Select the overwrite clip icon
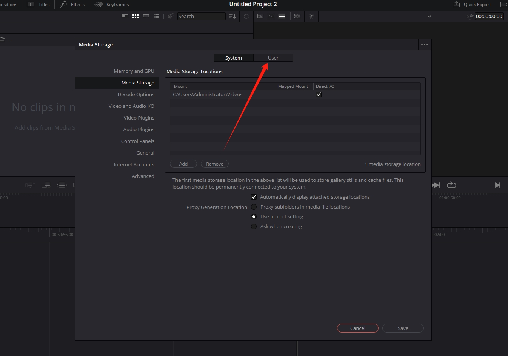Screen dimensions: 508x356 coord(46,185)
